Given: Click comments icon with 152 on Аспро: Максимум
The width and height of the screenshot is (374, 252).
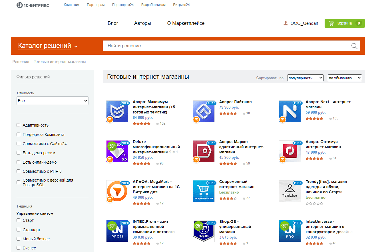Looking at the screenshot, I should click(x=158, y=124).
